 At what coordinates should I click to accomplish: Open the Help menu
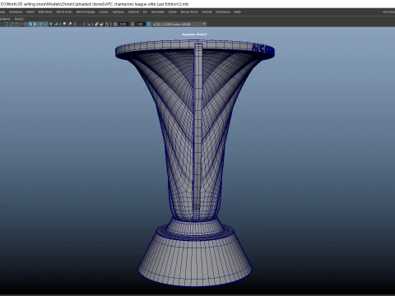(238, 12)
